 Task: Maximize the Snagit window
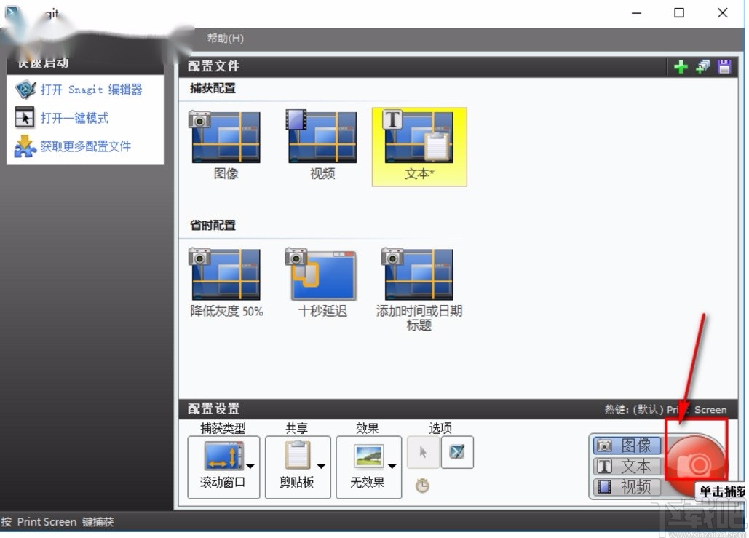tap(679, 13)
